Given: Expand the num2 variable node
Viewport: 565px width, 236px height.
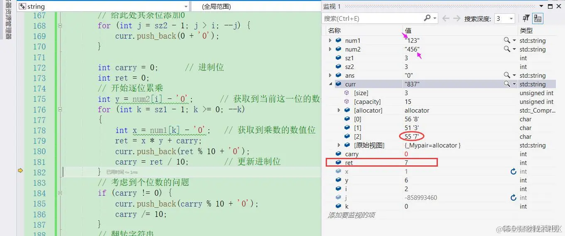Looking at the screenshot, I should tap(330, 49).
